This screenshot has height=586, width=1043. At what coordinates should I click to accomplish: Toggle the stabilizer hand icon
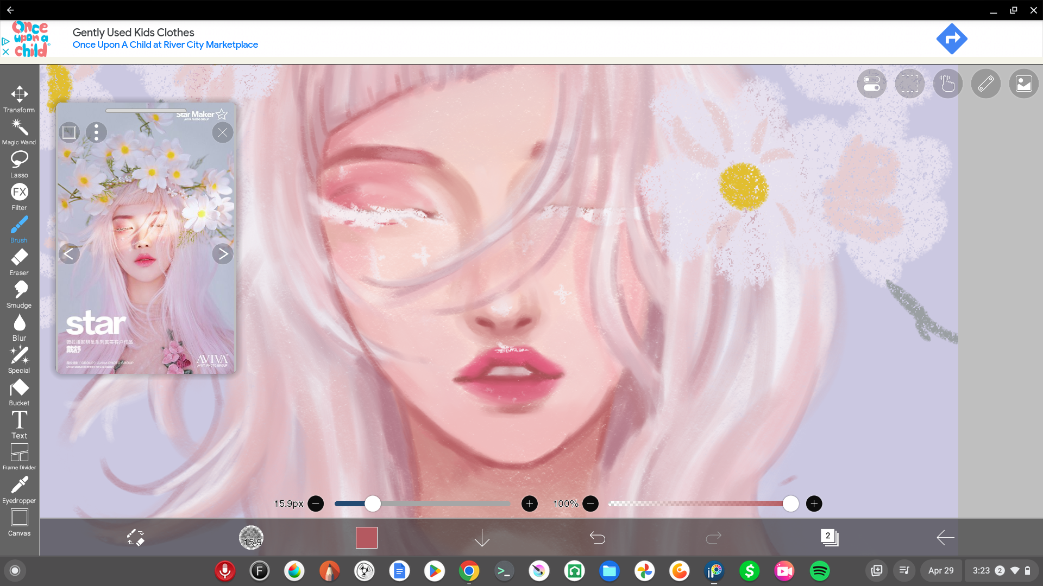coord(947,84)
